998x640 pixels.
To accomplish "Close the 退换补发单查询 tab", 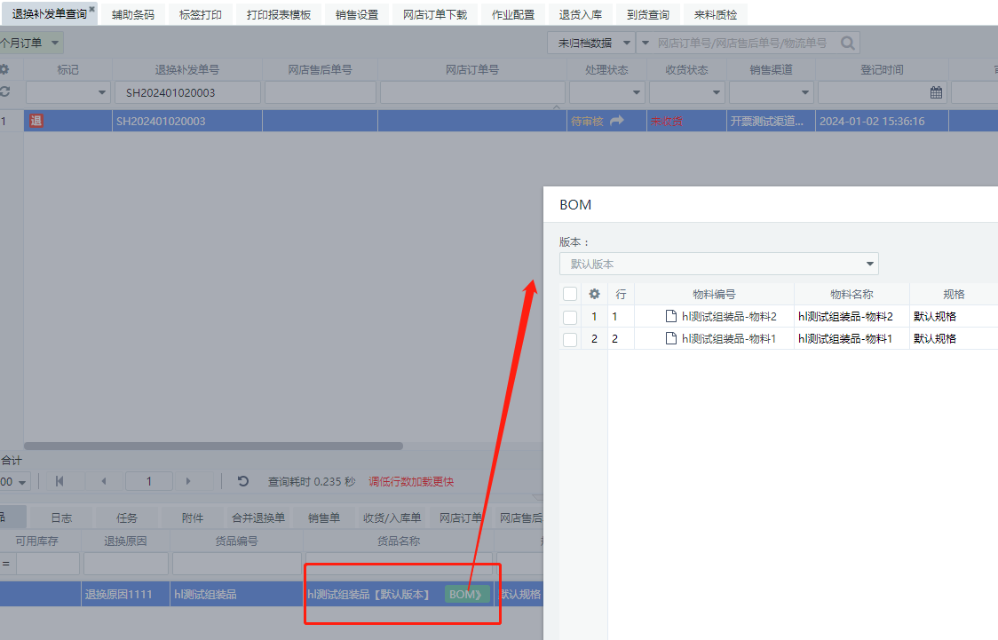I will coord(91,9).
